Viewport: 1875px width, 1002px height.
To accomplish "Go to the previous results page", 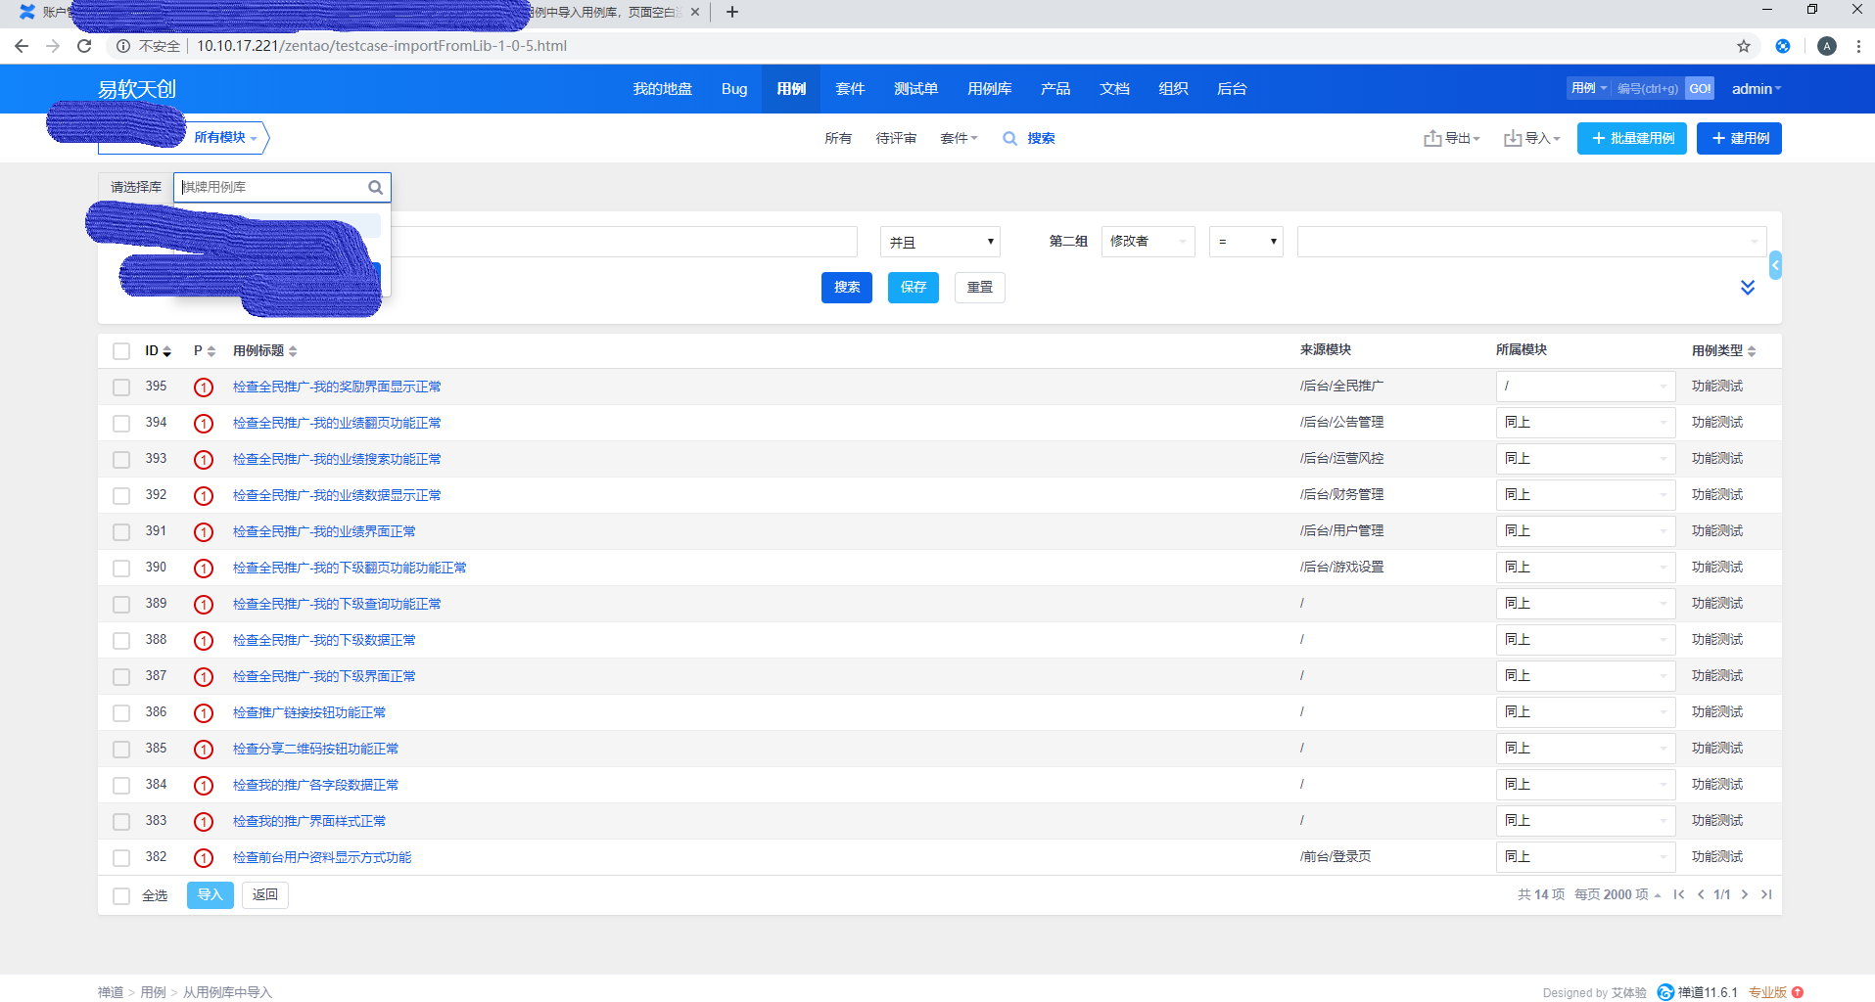I will [1701, 894].
